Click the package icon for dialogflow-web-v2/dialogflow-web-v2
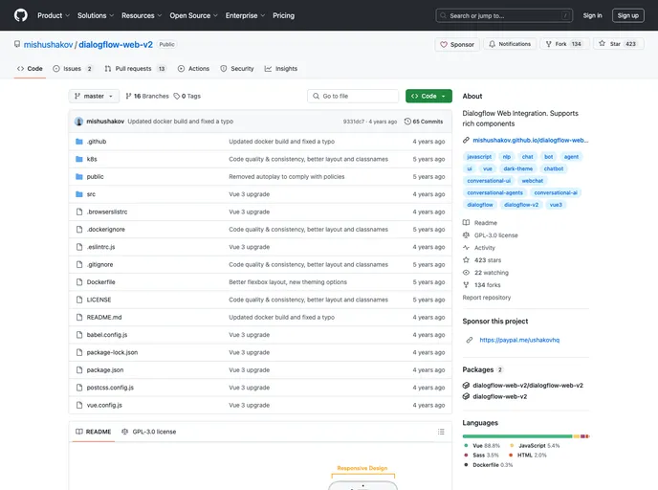 pyautogui.click(x=466, y=385)
